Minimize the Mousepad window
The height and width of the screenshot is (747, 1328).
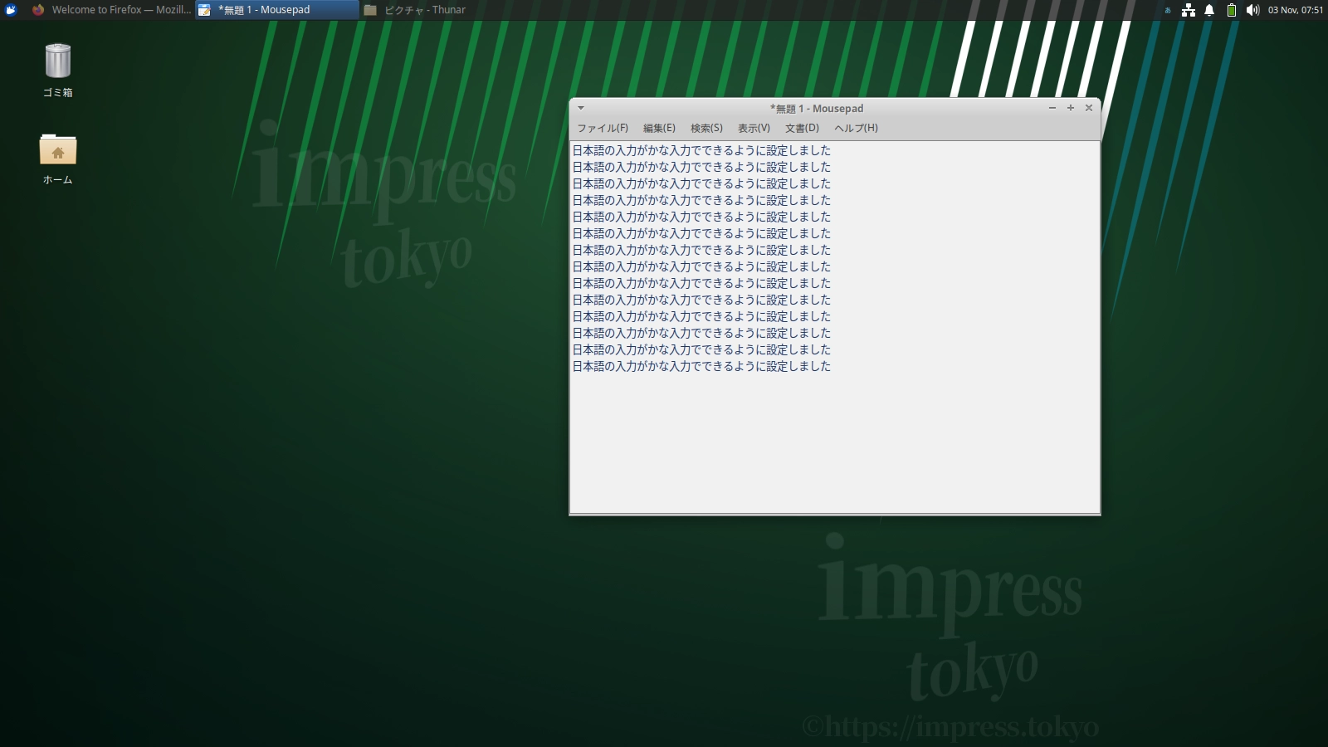coord(1052,108)
